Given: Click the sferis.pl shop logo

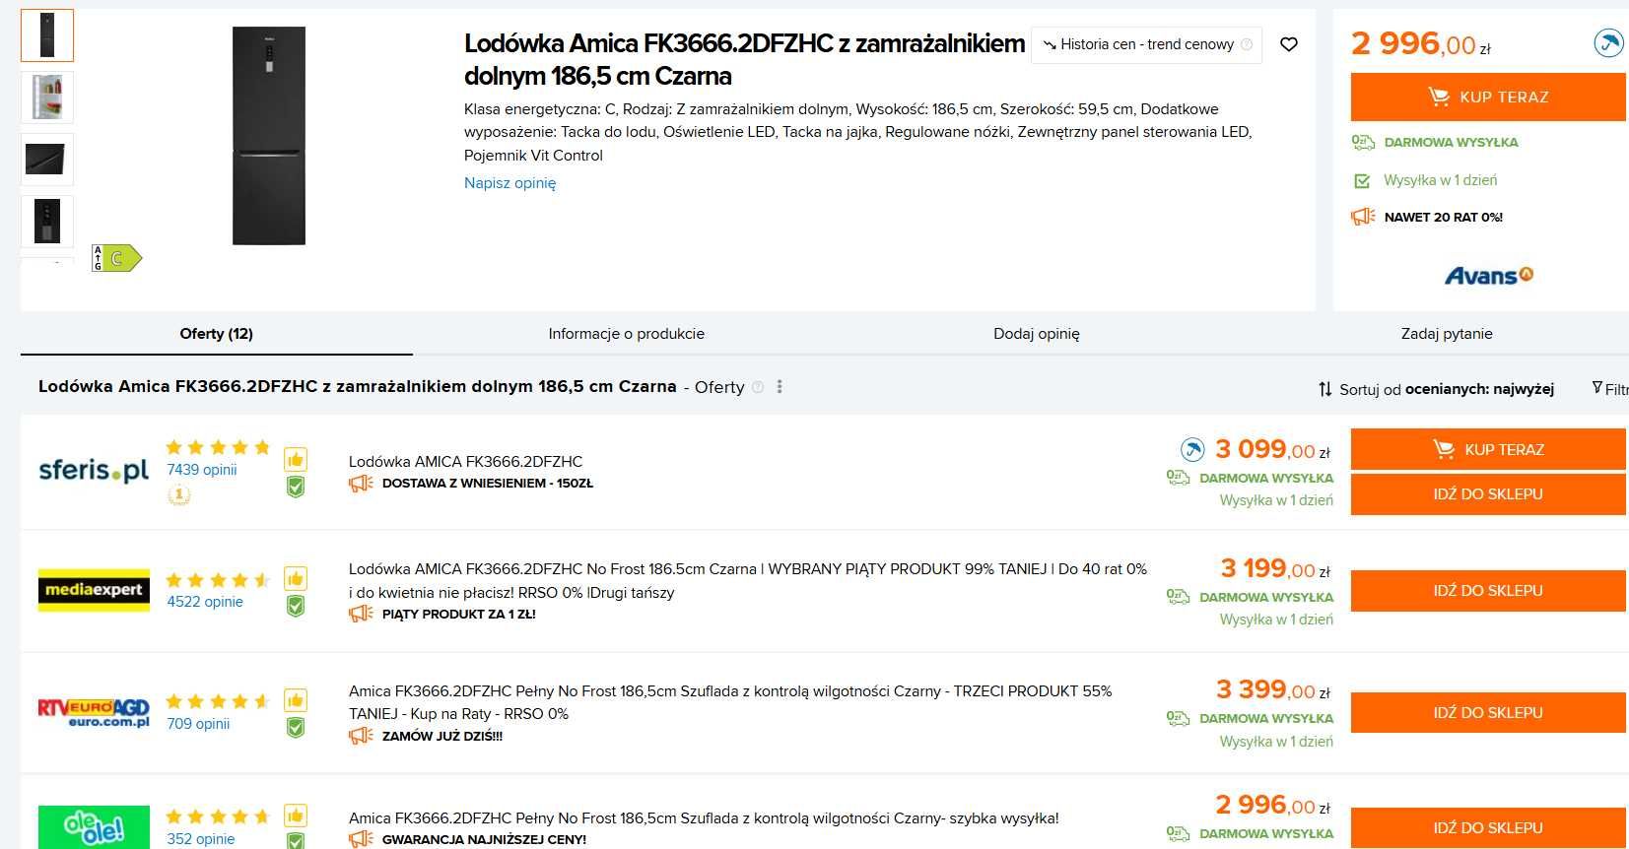Looking at the screenshot, I should (94, 470).
